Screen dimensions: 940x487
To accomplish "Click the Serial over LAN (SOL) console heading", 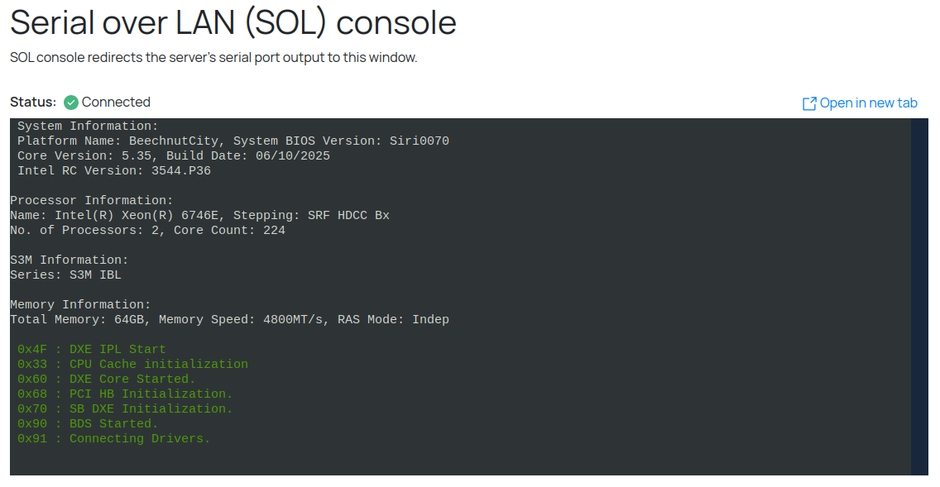I will click(233, 22).
